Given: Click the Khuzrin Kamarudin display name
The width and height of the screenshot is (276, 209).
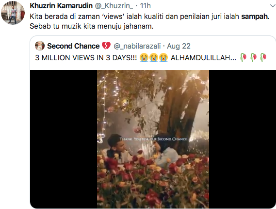Looking at the screenshot, I should point(61,6).
